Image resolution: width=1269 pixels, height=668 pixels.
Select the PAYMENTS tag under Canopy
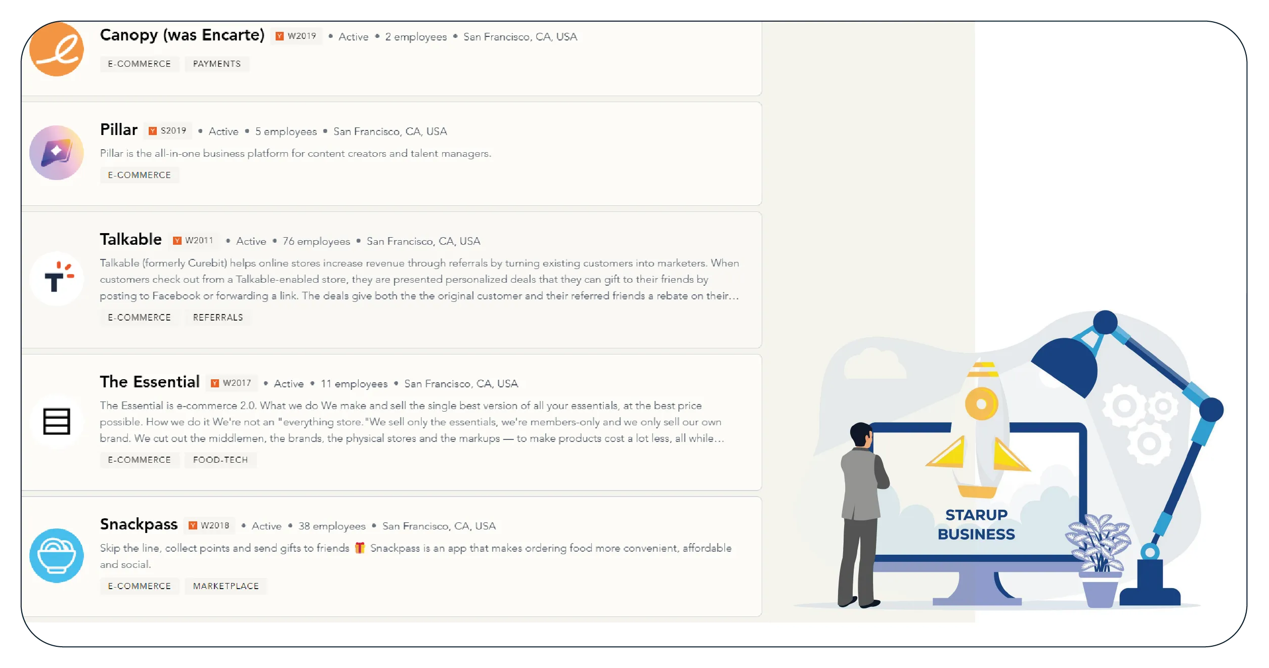coord(216,64)
